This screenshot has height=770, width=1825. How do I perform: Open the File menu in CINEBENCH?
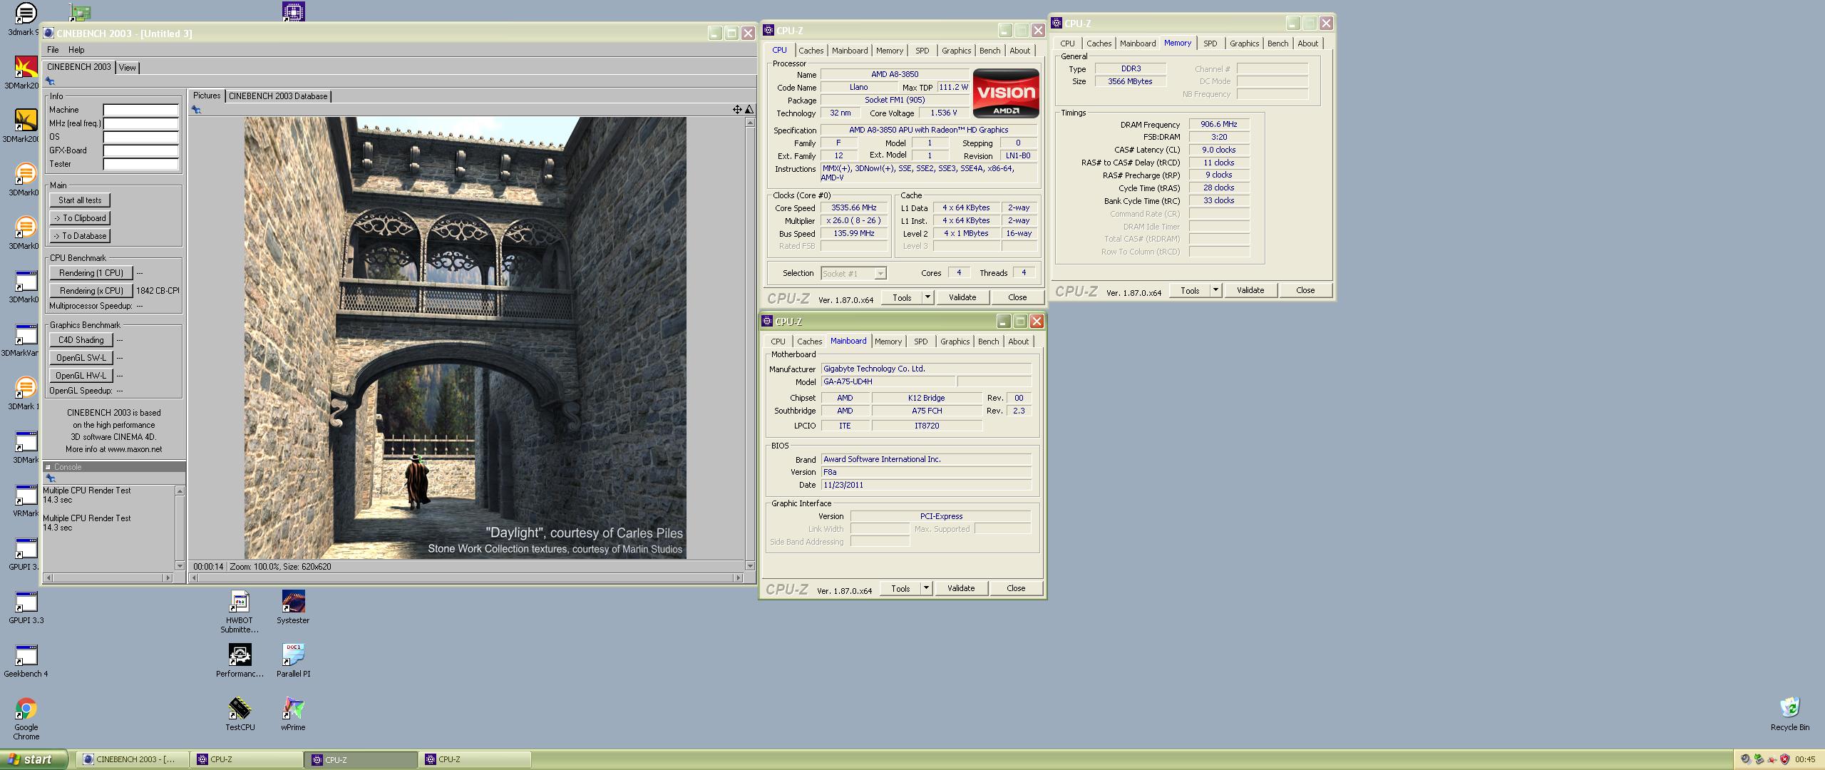tap(53, 50)
